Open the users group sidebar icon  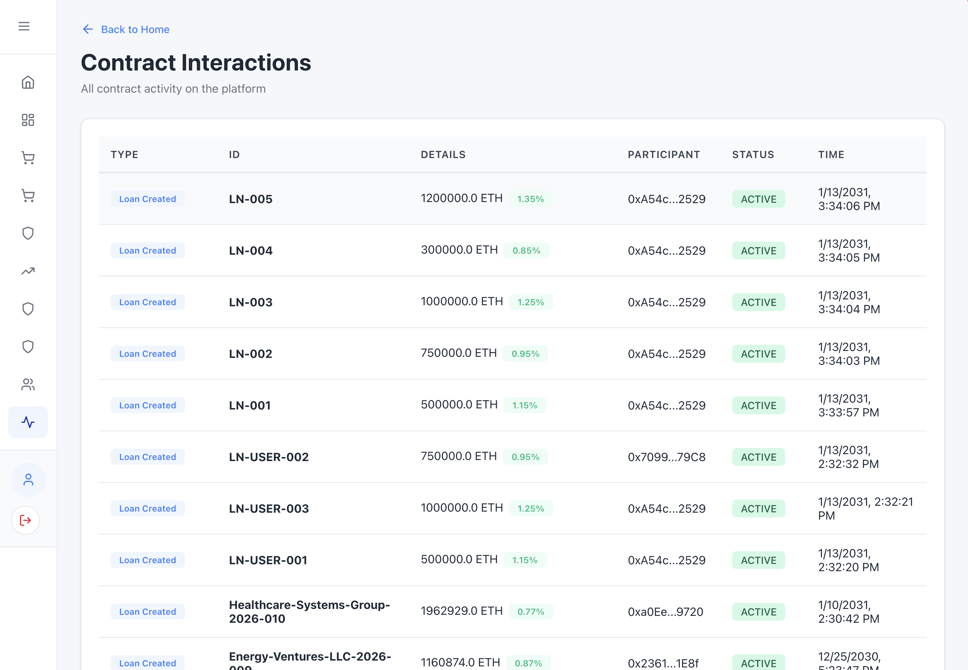(x=28, y=384)
